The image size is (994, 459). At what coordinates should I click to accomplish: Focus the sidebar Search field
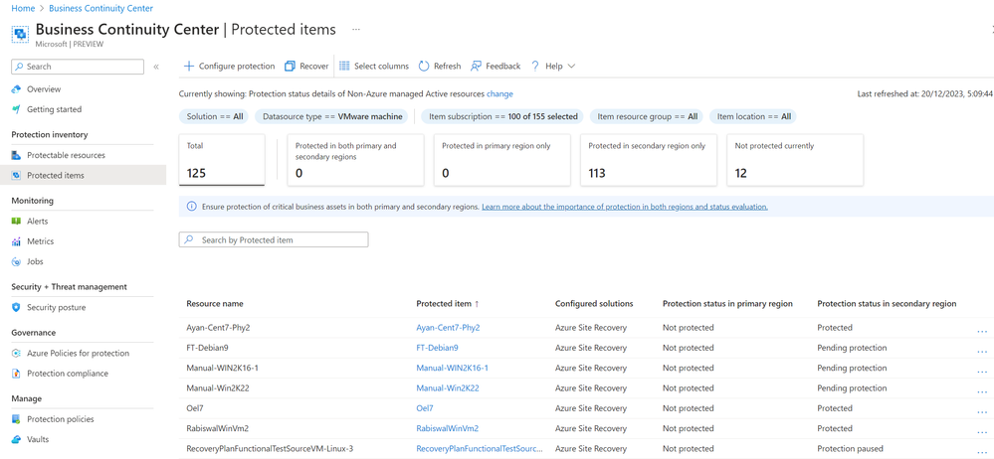point(78,67)
